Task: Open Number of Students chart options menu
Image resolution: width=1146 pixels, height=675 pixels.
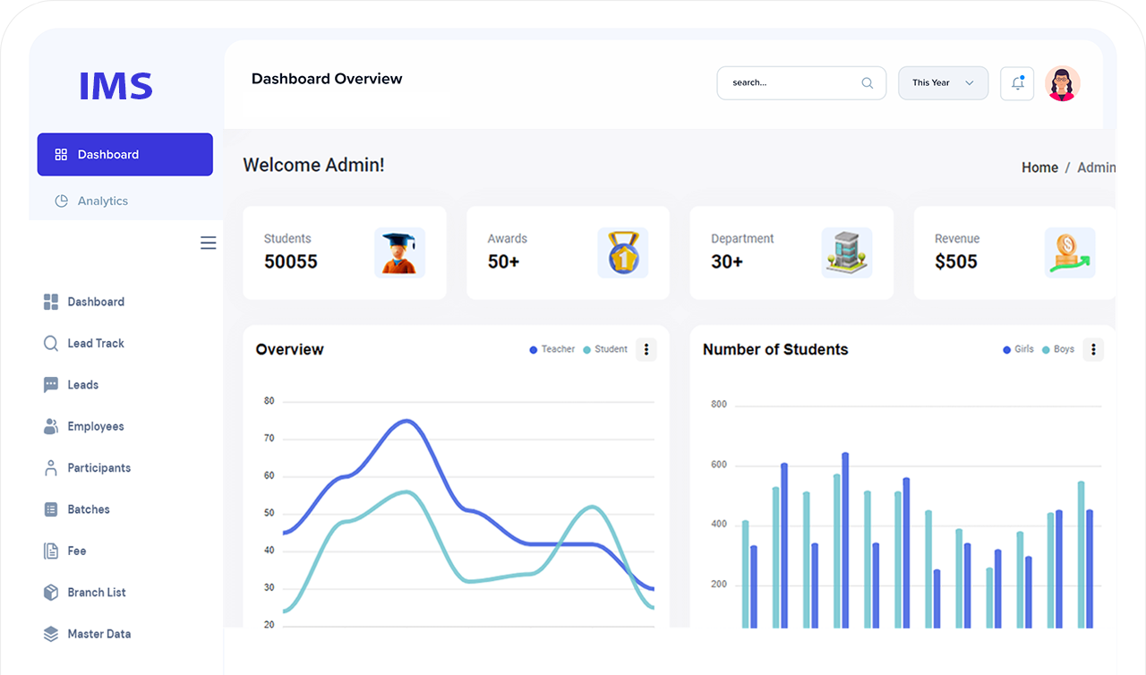Action: click(1092, 349)
